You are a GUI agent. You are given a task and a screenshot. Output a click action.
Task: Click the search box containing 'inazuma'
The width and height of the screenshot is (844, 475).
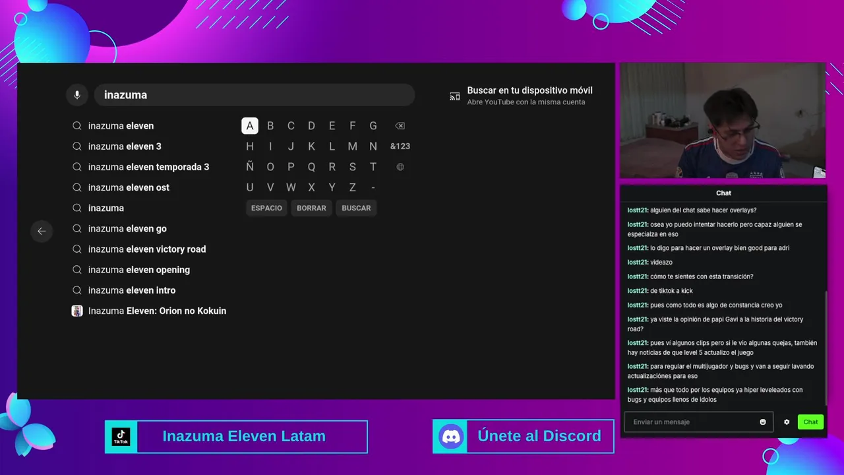click(255, 95)
